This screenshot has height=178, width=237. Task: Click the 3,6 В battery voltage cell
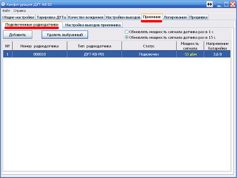[x=217, y=54]
